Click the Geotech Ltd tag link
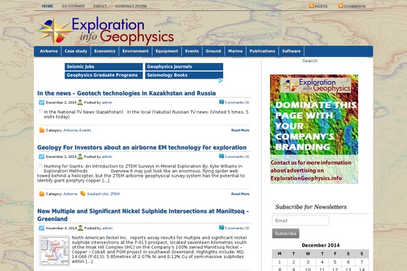Screen dimensions: 407x271 [x=98, y=194]
